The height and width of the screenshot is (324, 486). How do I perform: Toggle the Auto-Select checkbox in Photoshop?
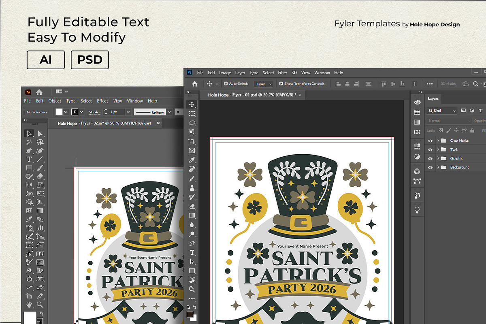pos(226,84)
